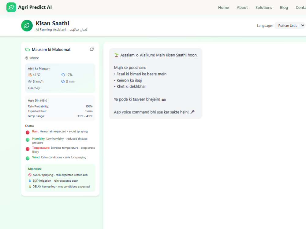Open the Language dropdown showing Roman Urdu
The image size is (306, 229).
tap(290, 26)
